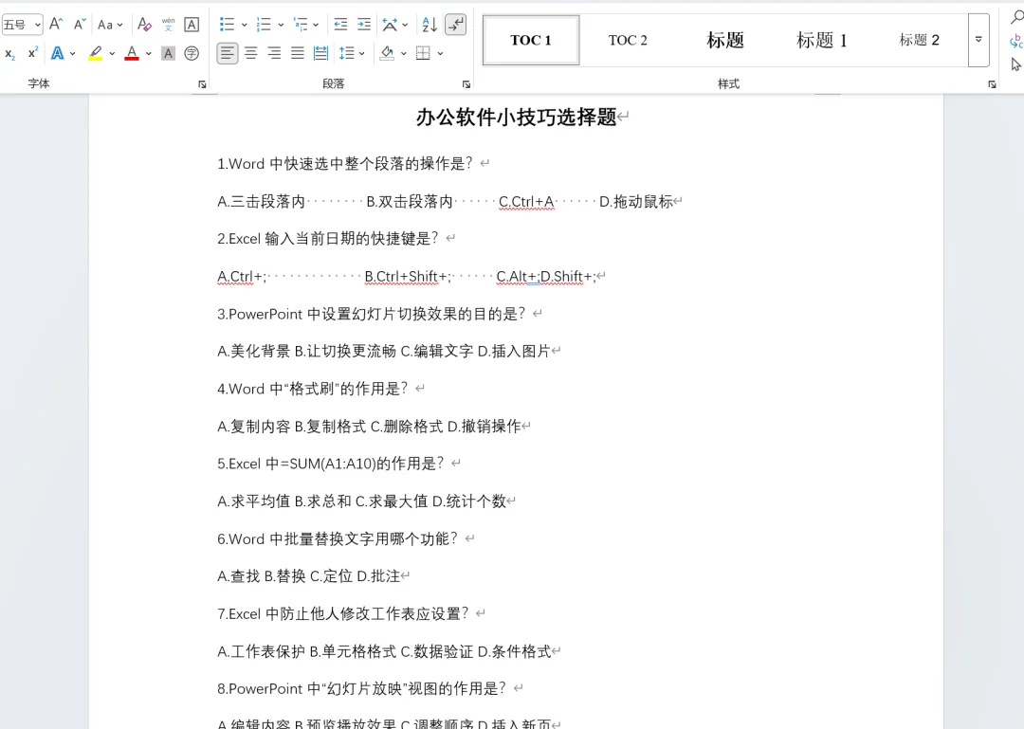Toggle show/hide paragraph marks
The width and height of the screenshot is (1024, 729).
(x=455, y=25)
